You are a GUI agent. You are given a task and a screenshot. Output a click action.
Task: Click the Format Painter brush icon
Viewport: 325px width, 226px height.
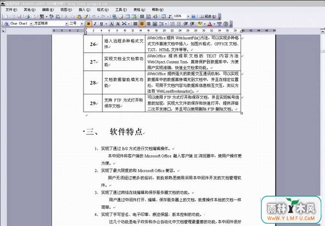point(86,17)
